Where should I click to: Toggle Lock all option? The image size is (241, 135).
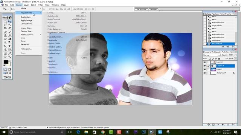pyautogui.click(x=219, y=58)
